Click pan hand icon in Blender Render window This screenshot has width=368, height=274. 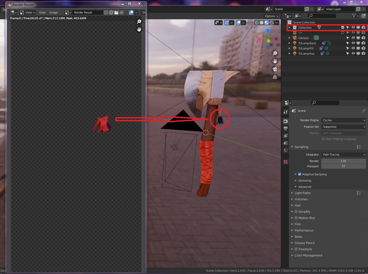[139, 29]
